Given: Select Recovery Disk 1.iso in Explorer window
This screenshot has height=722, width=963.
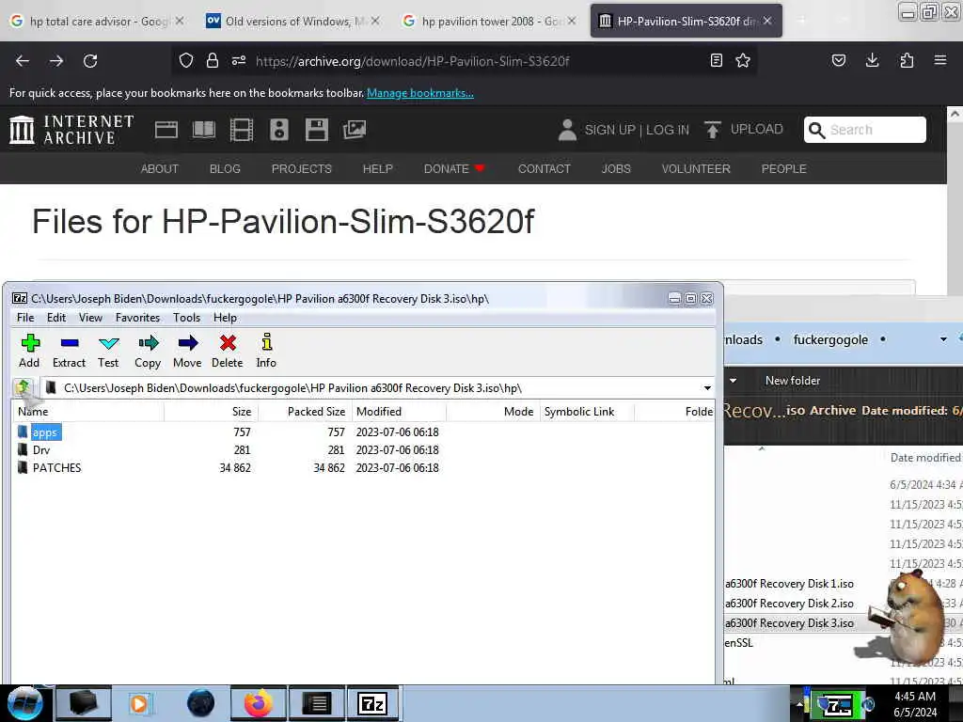Looking at the screenshot, I should [789, 583].
